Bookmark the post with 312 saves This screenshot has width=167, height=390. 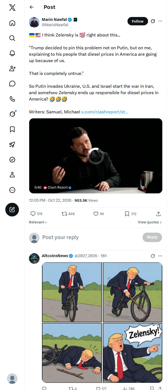click(130, 214)
